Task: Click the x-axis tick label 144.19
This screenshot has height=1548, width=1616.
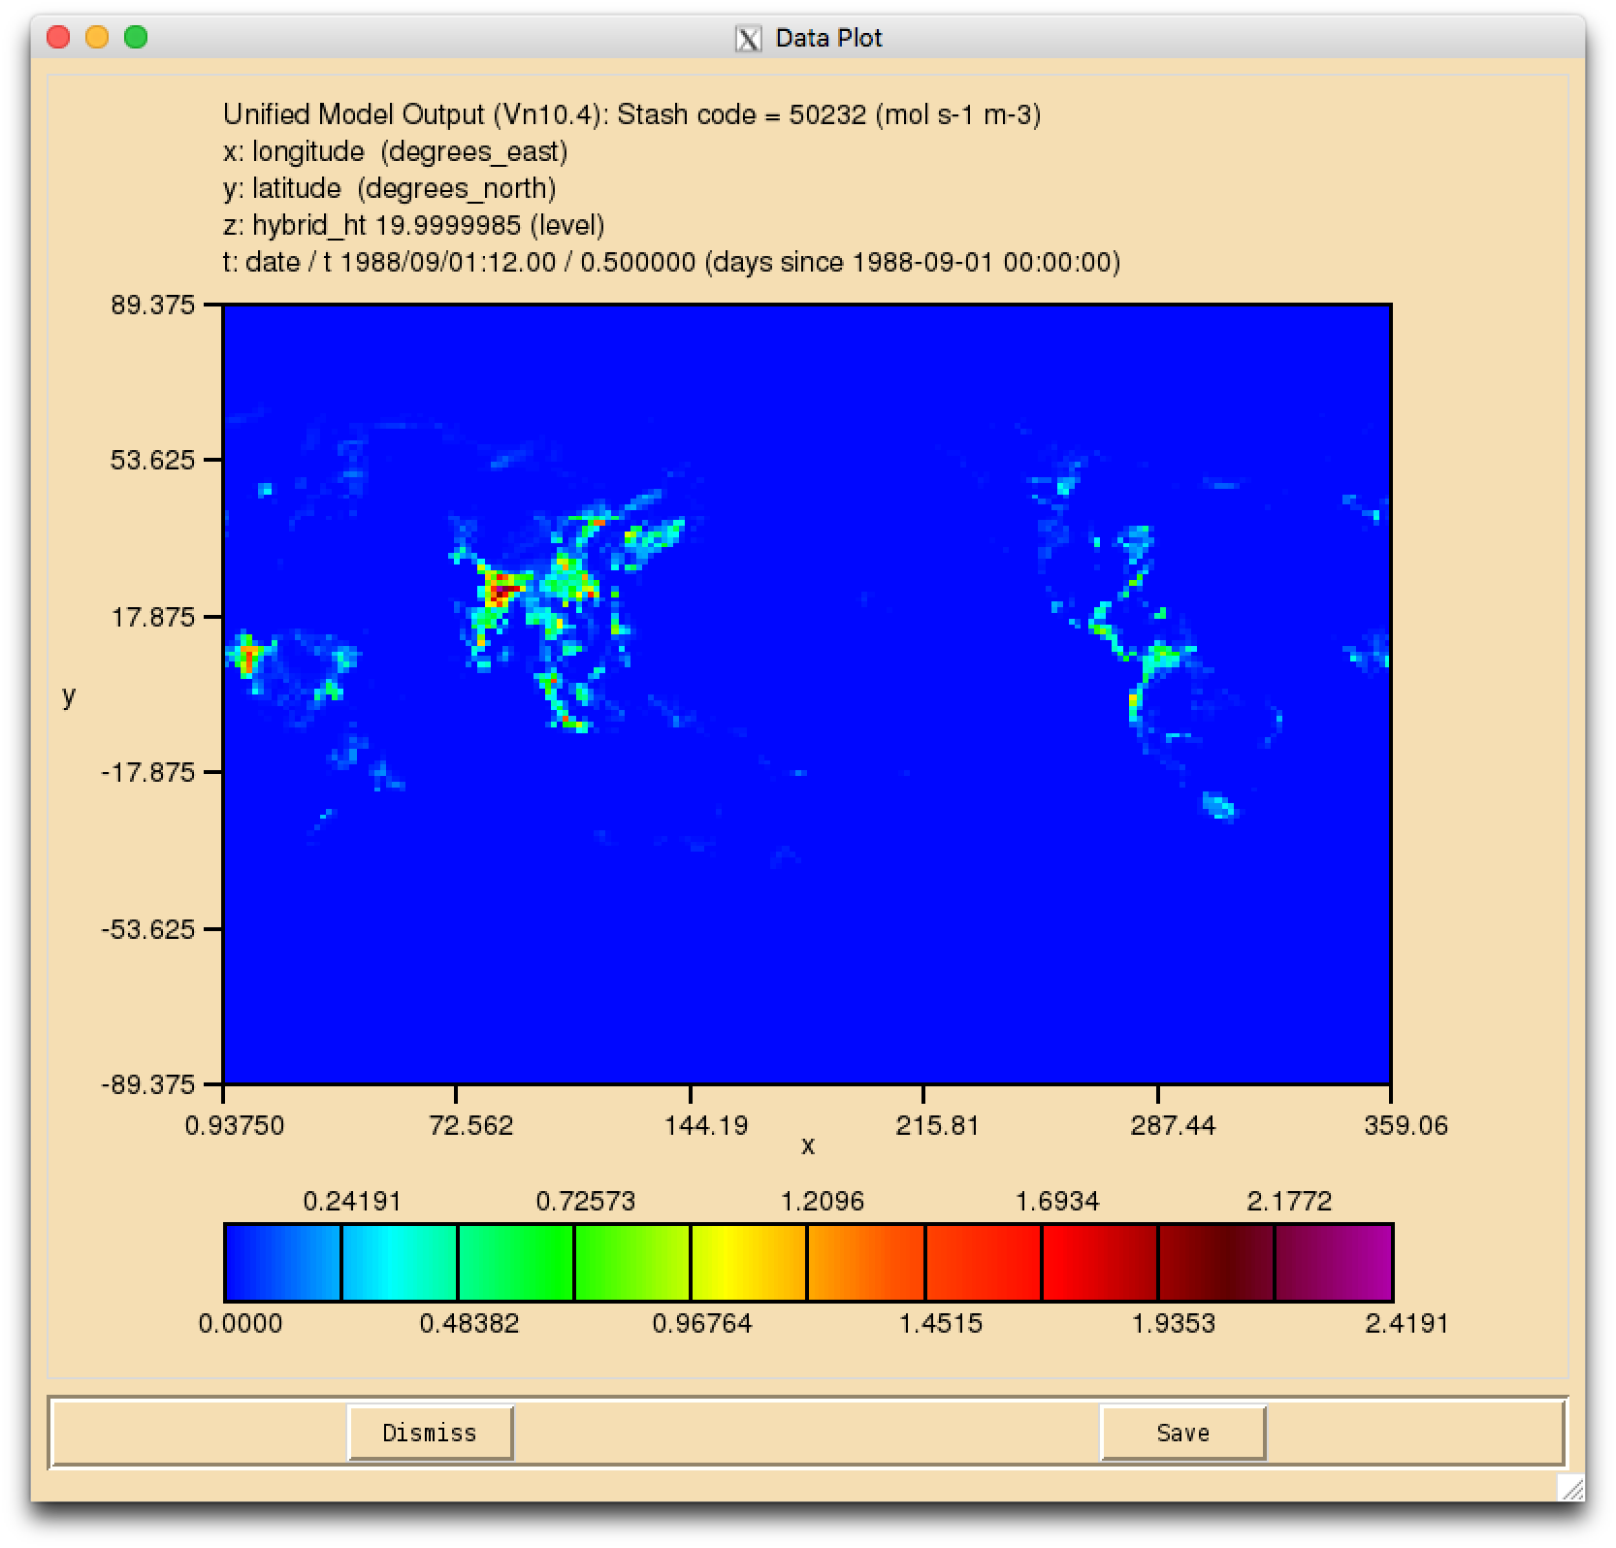Action: point(706,1125)
